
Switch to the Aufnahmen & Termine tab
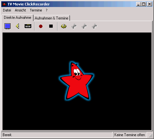point(51,18)
